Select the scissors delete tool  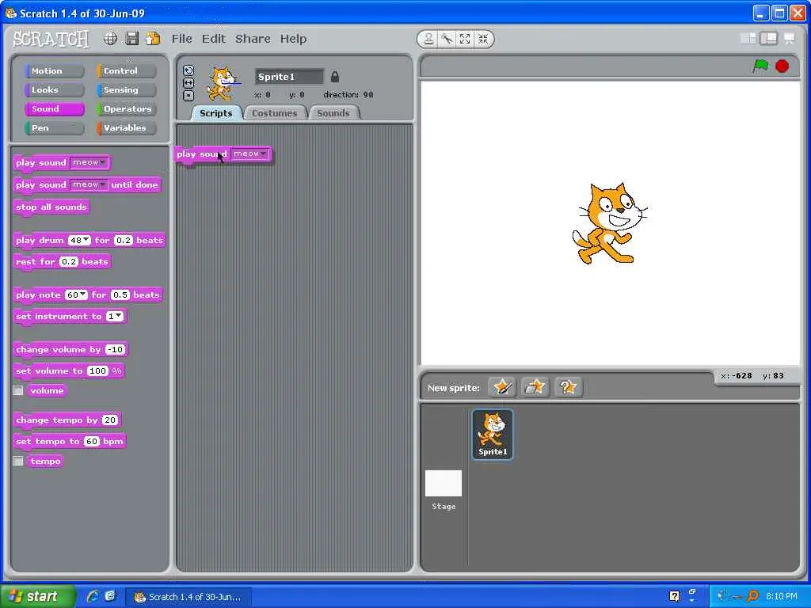447,39
